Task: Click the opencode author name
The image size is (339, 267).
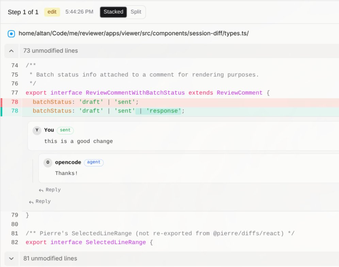Action: (x=68, y=162)
